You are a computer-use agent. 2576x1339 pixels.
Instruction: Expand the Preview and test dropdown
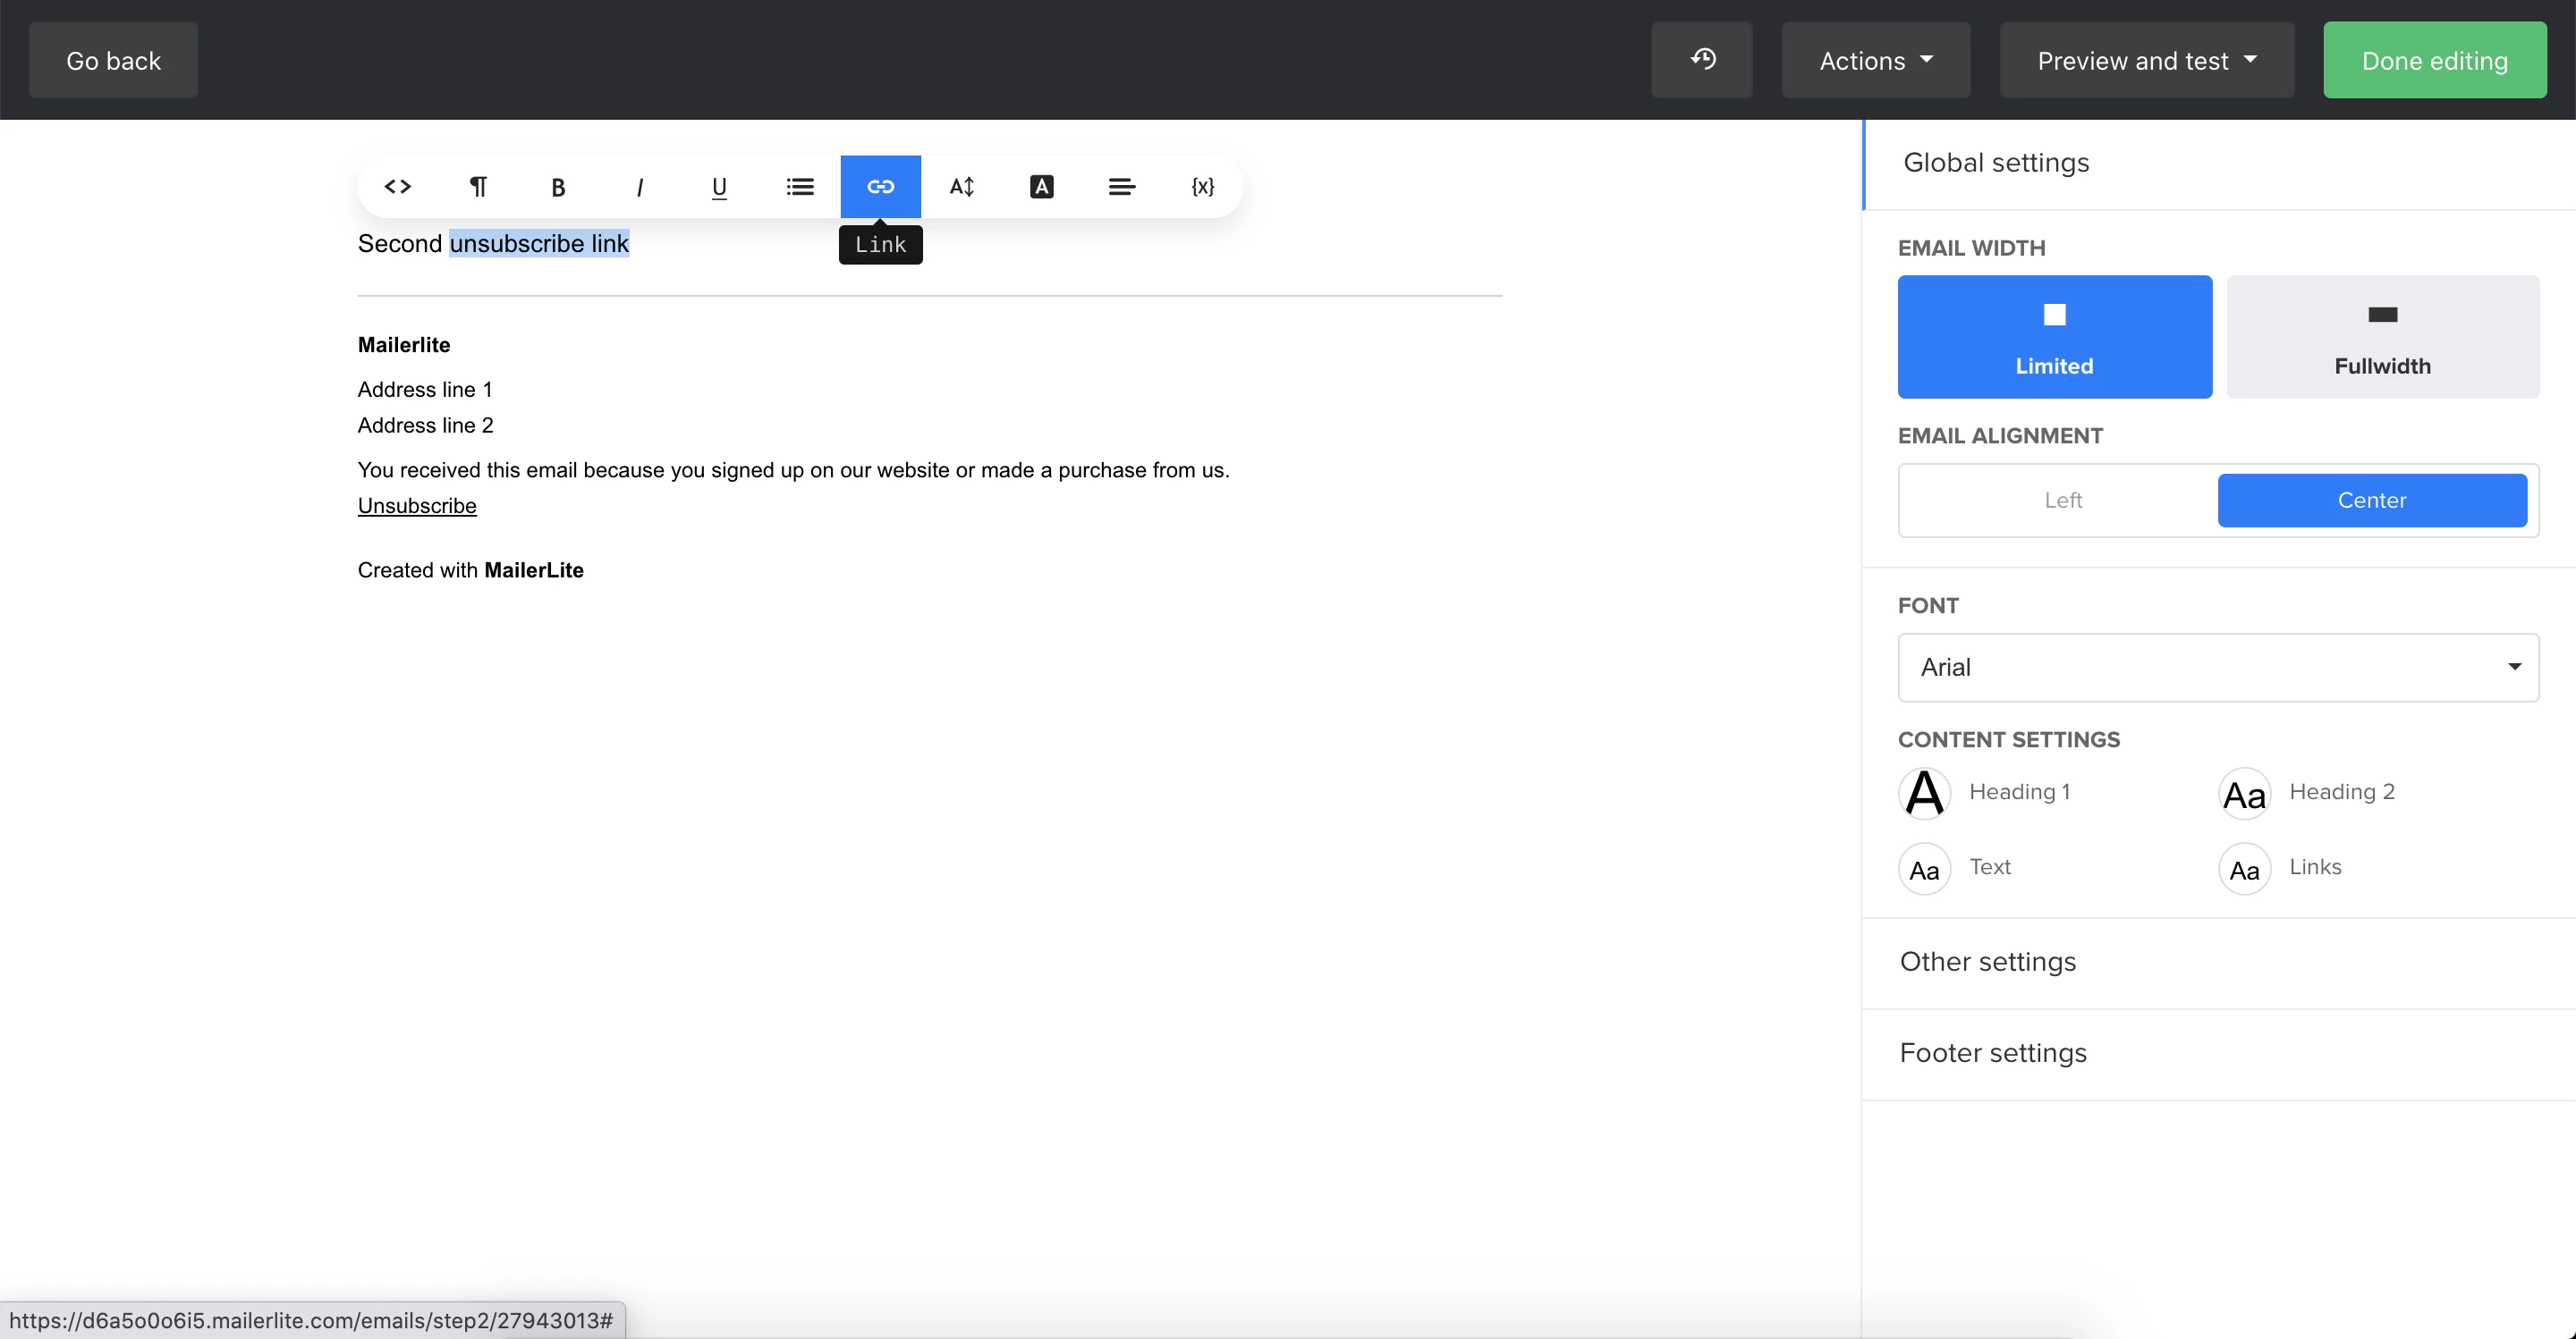(2146, 60)
